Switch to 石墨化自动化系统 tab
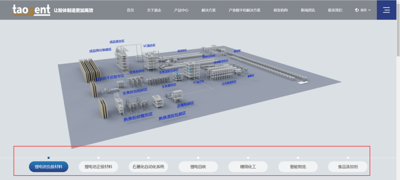Viewport: 400px width, 180px height. point(148,167)
